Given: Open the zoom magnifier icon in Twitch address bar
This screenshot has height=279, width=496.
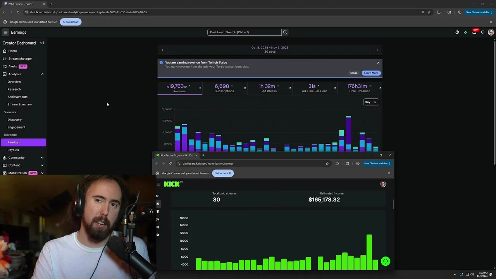Looking at the screenshot, I should [423, 12].
